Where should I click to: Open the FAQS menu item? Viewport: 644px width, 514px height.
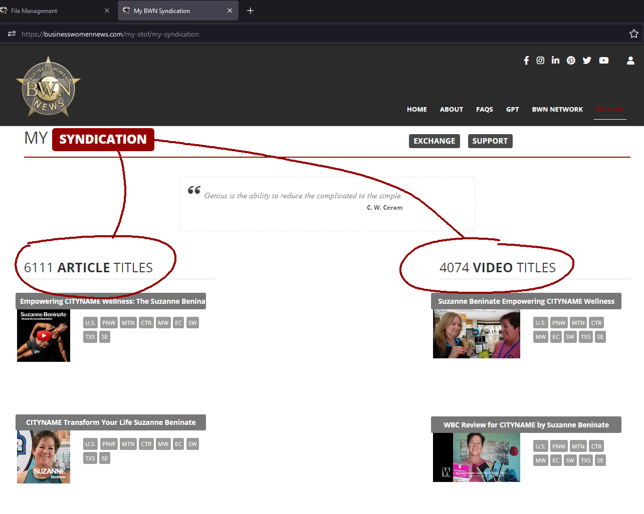(x=485, y=109)
